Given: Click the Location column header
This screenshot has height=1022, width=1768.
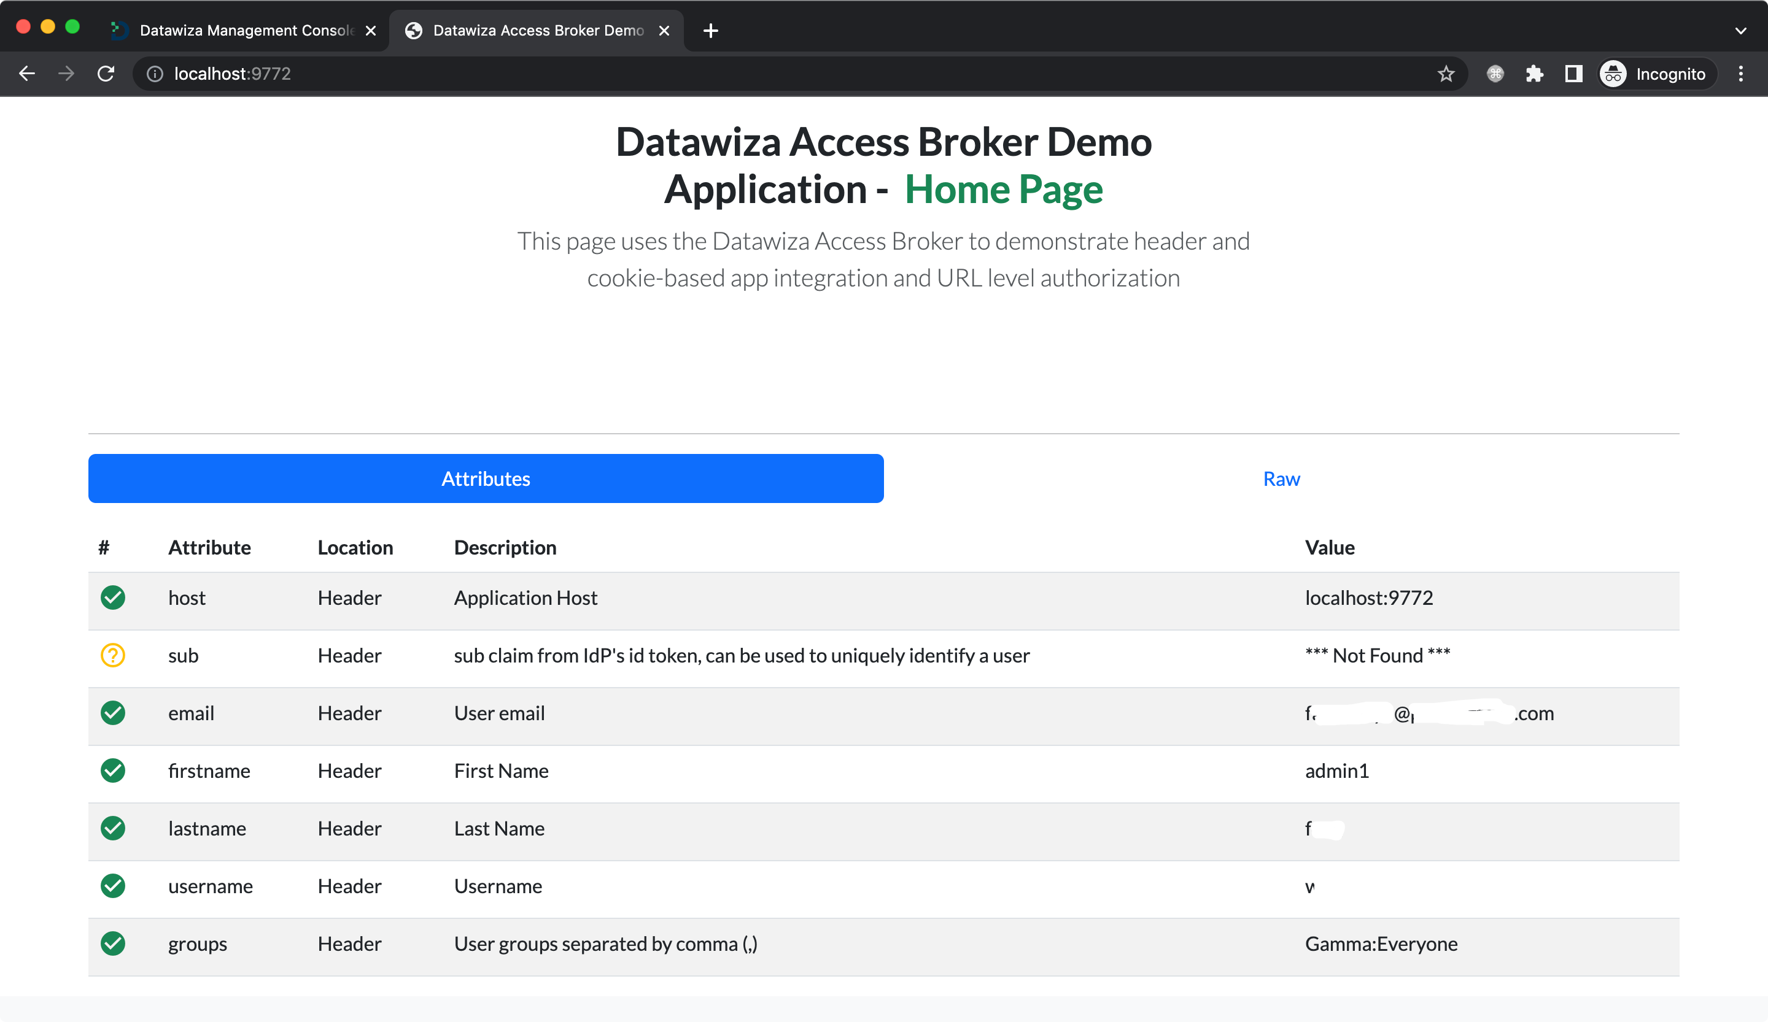Looking at the screenshot, I should (355, 547).
